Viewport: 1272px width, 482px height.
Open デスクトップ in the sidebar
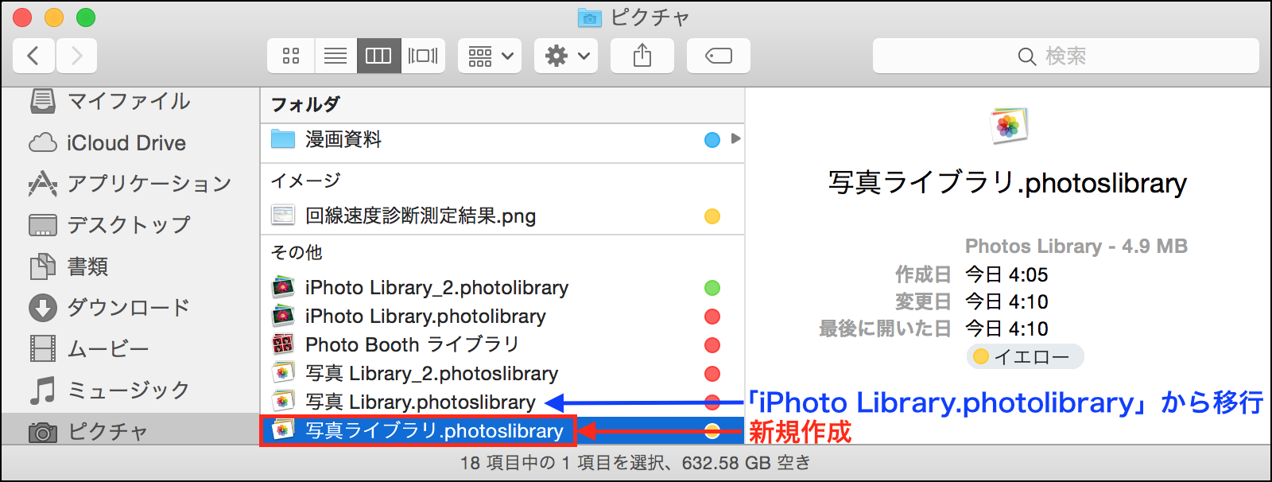point(130,225)
